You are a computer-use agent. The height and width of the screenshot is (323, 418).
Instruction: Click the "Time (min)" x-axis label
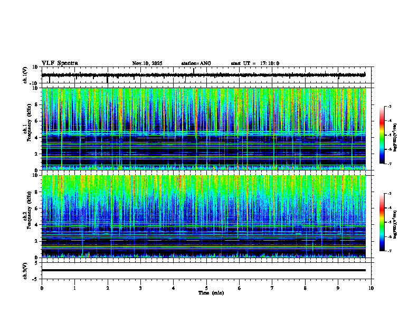click(x=211, y=293)
